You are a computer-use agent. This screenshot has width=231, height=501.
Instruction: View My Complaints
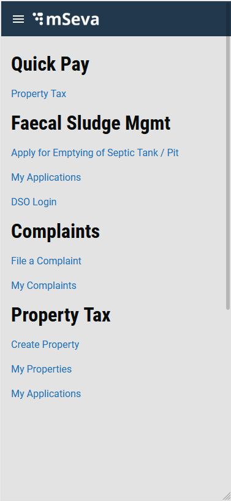tap(44, 285)
